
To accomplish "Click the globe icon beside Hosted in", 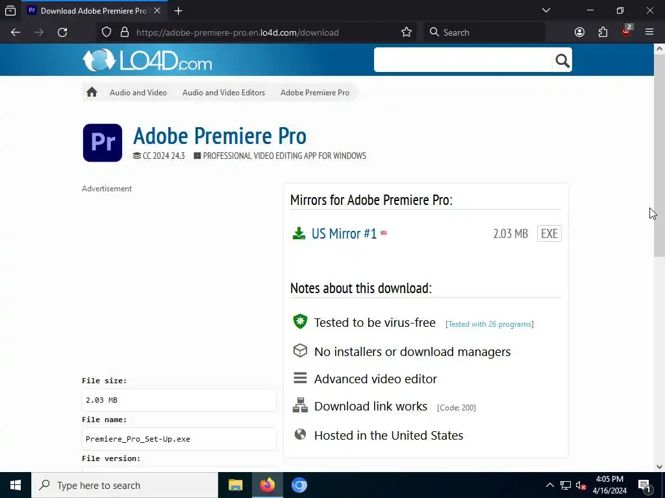I will 300,434.
